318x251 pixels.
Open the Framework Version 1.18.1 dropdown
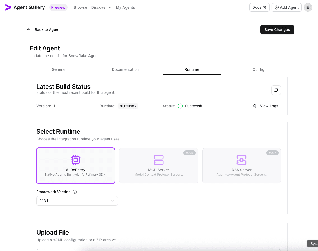(77, 201)
